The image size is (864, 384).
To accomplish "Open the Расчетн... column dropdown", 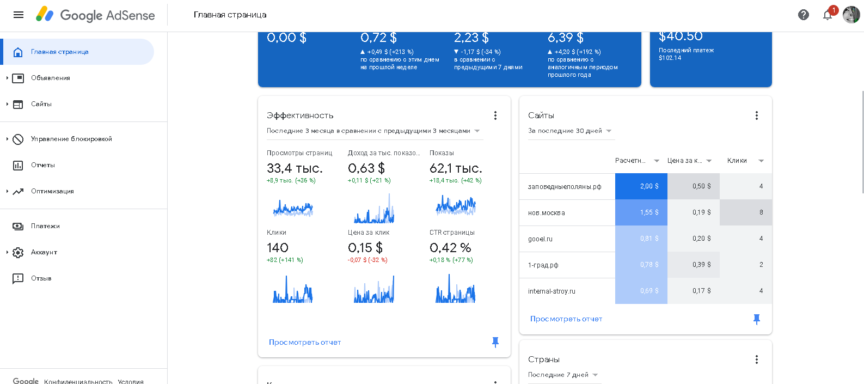I will tap(657, 161).
